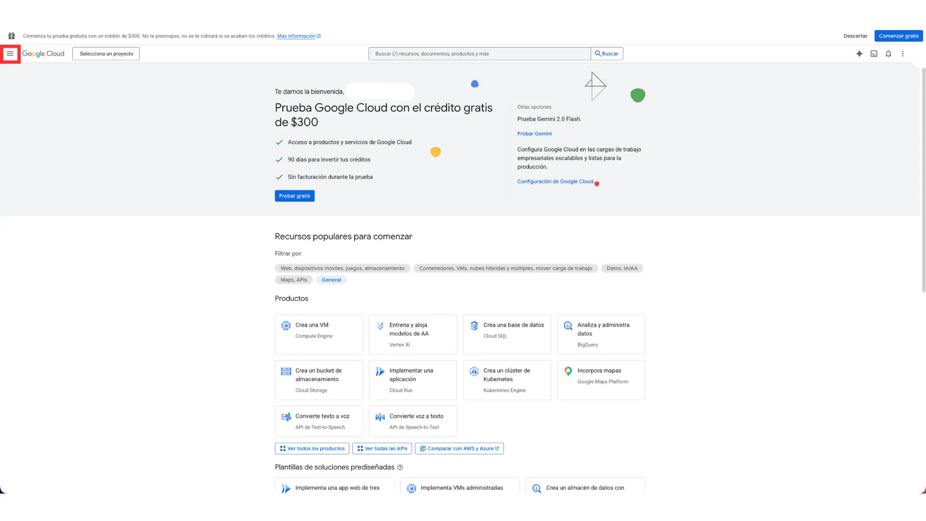Click the Probar gratis button
926x521 pixels.
coord(295,196)
